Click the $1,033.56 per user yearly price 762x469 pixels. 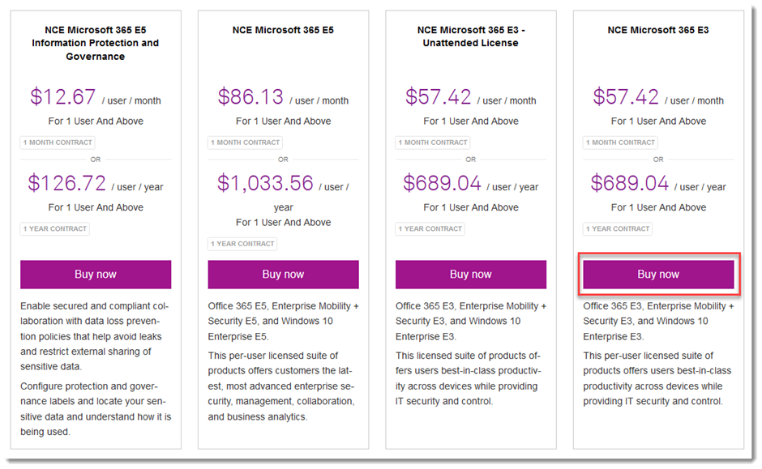[265, 183]
